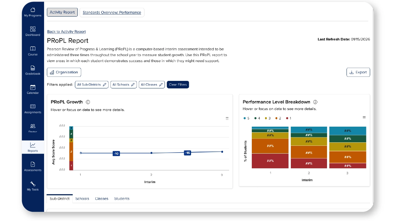Toggle legend item for level 5

tap(246, 118)
